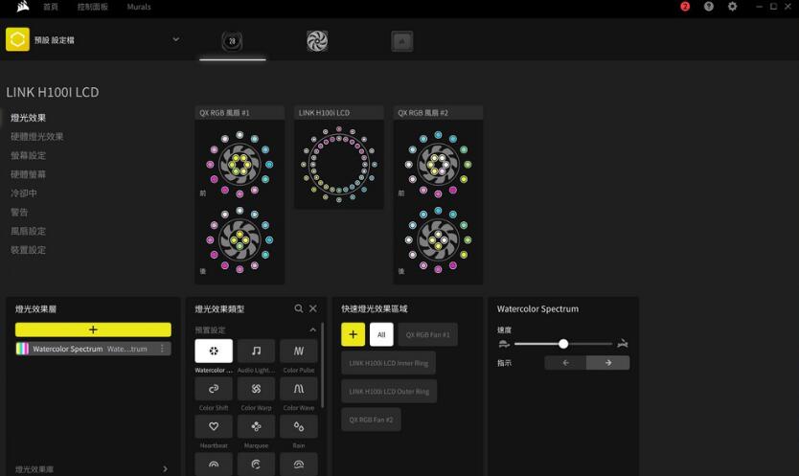Set direction to the right arrow
Image resolution: width=799 pixels, height=476 pixels.
pos(608,363)
